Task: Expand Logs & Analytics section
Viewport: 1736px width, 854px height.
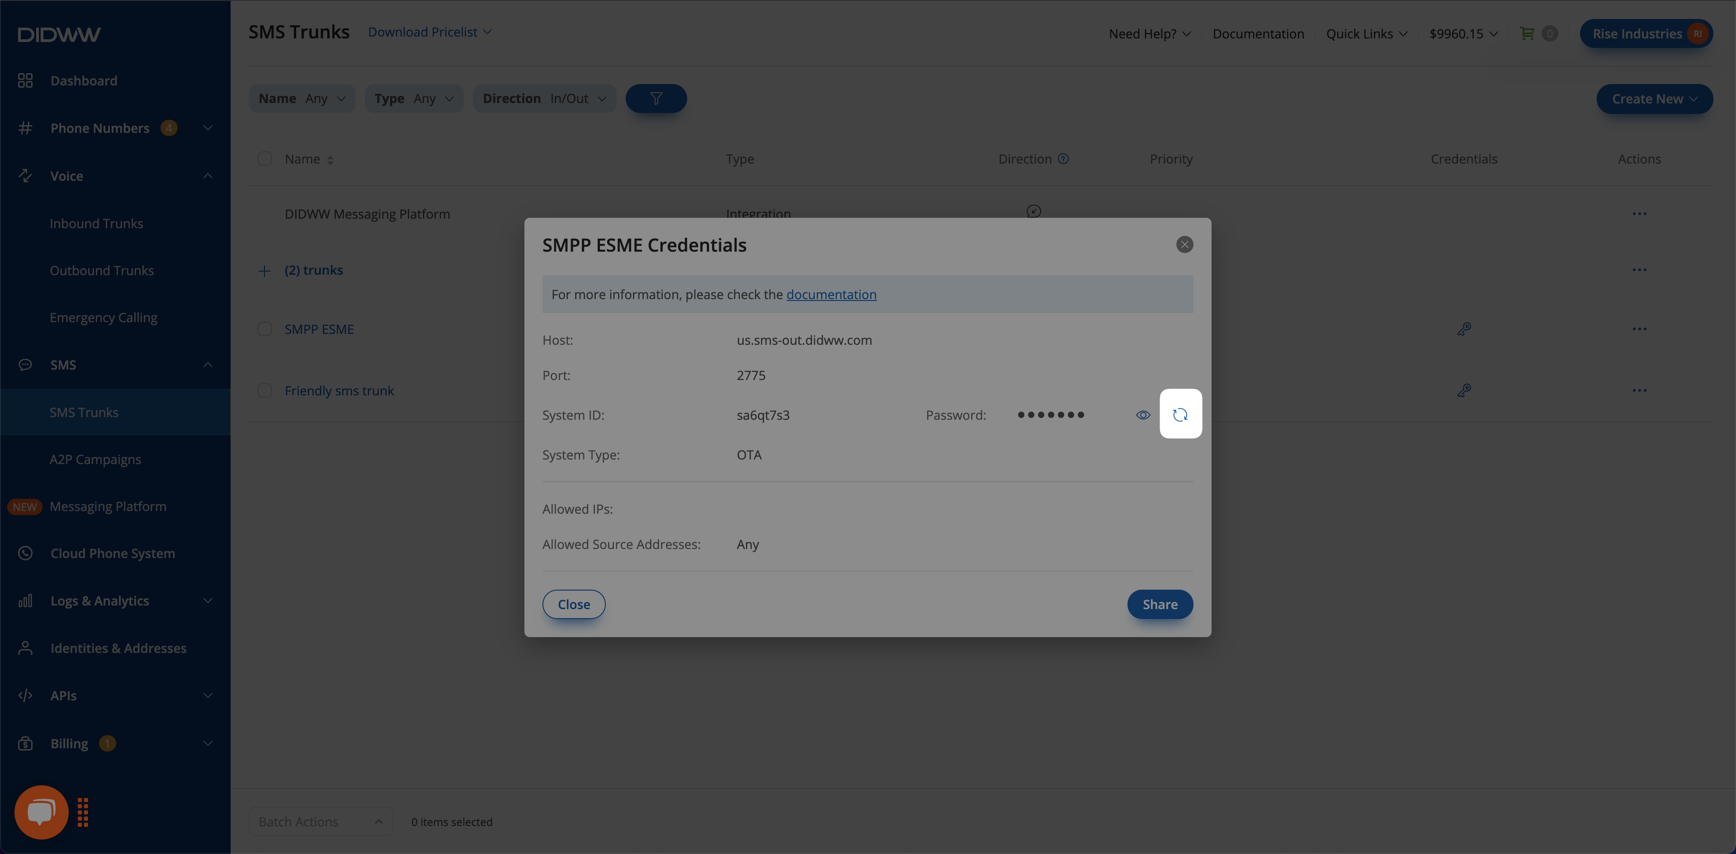Action: (x=208, y=601)
